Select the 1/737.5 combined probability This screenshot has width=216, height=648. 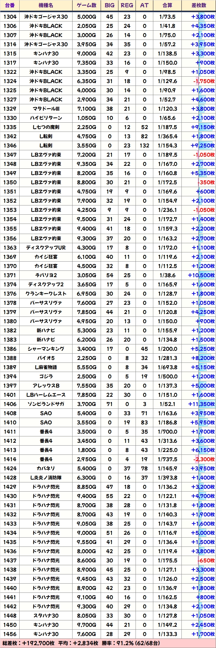(167, 459)
